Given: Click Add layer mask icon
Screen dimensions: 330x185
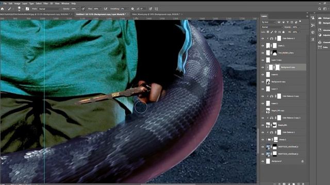Looking at the screenshot, I should pyautogui.click(x=284, y=184).
